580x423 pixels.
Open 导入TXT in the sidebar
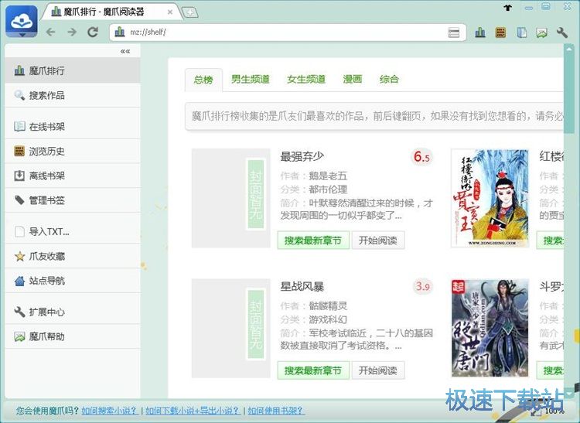(49, 231)
